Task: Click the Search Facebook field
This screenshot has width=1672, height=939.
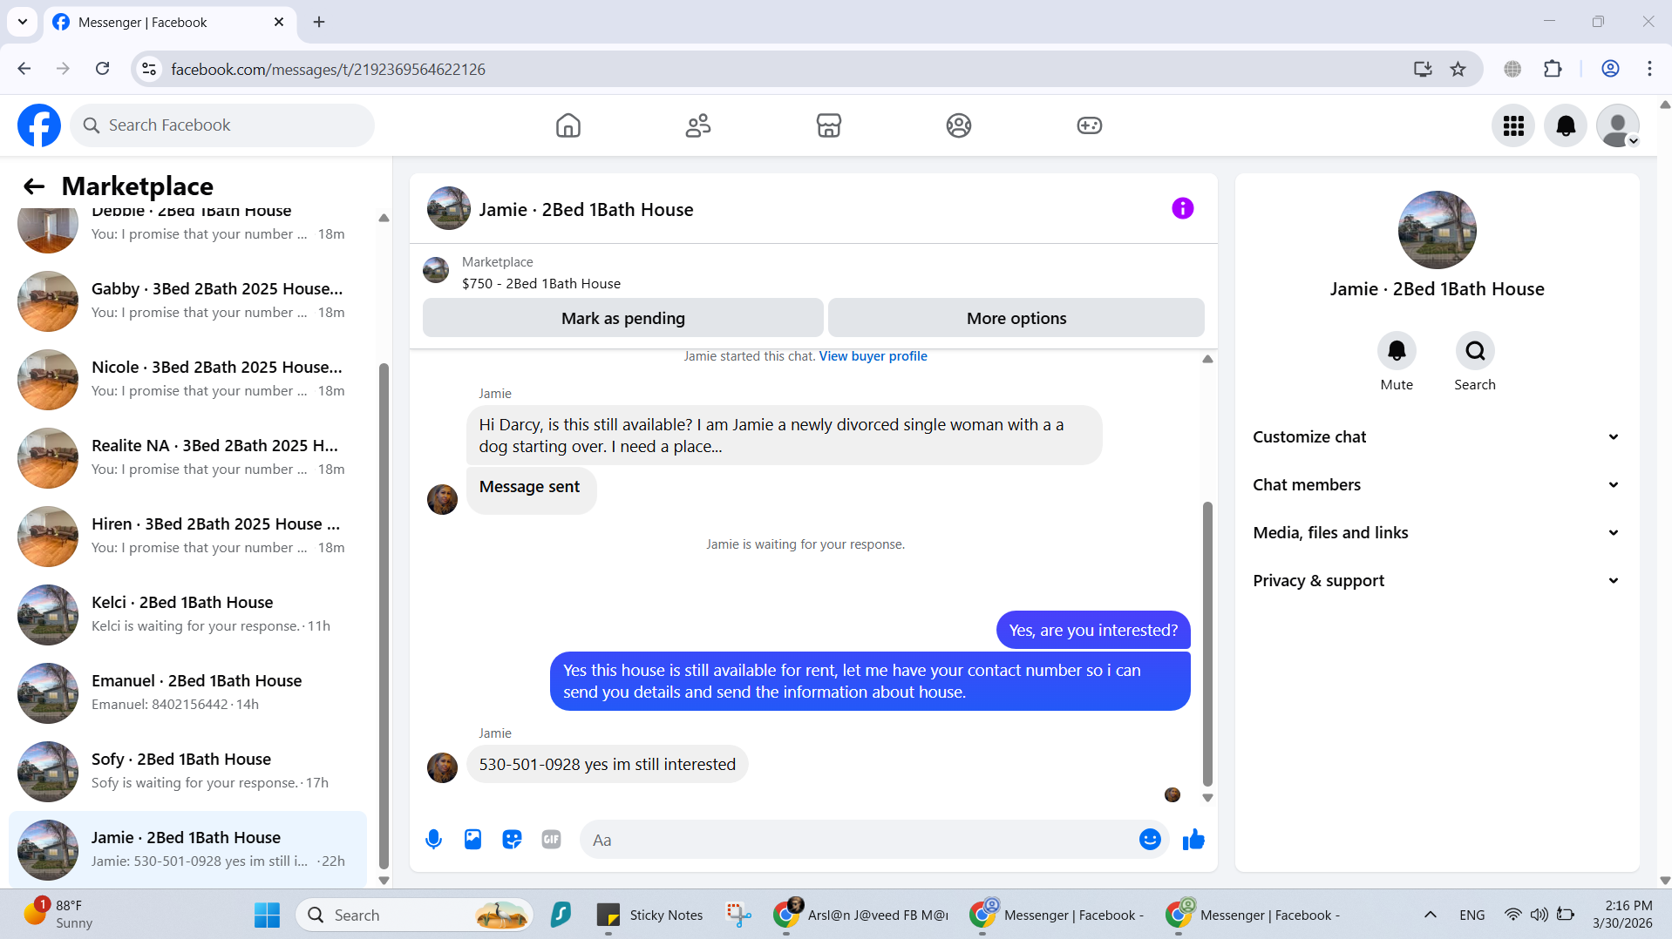Action: tap(222, 125)
